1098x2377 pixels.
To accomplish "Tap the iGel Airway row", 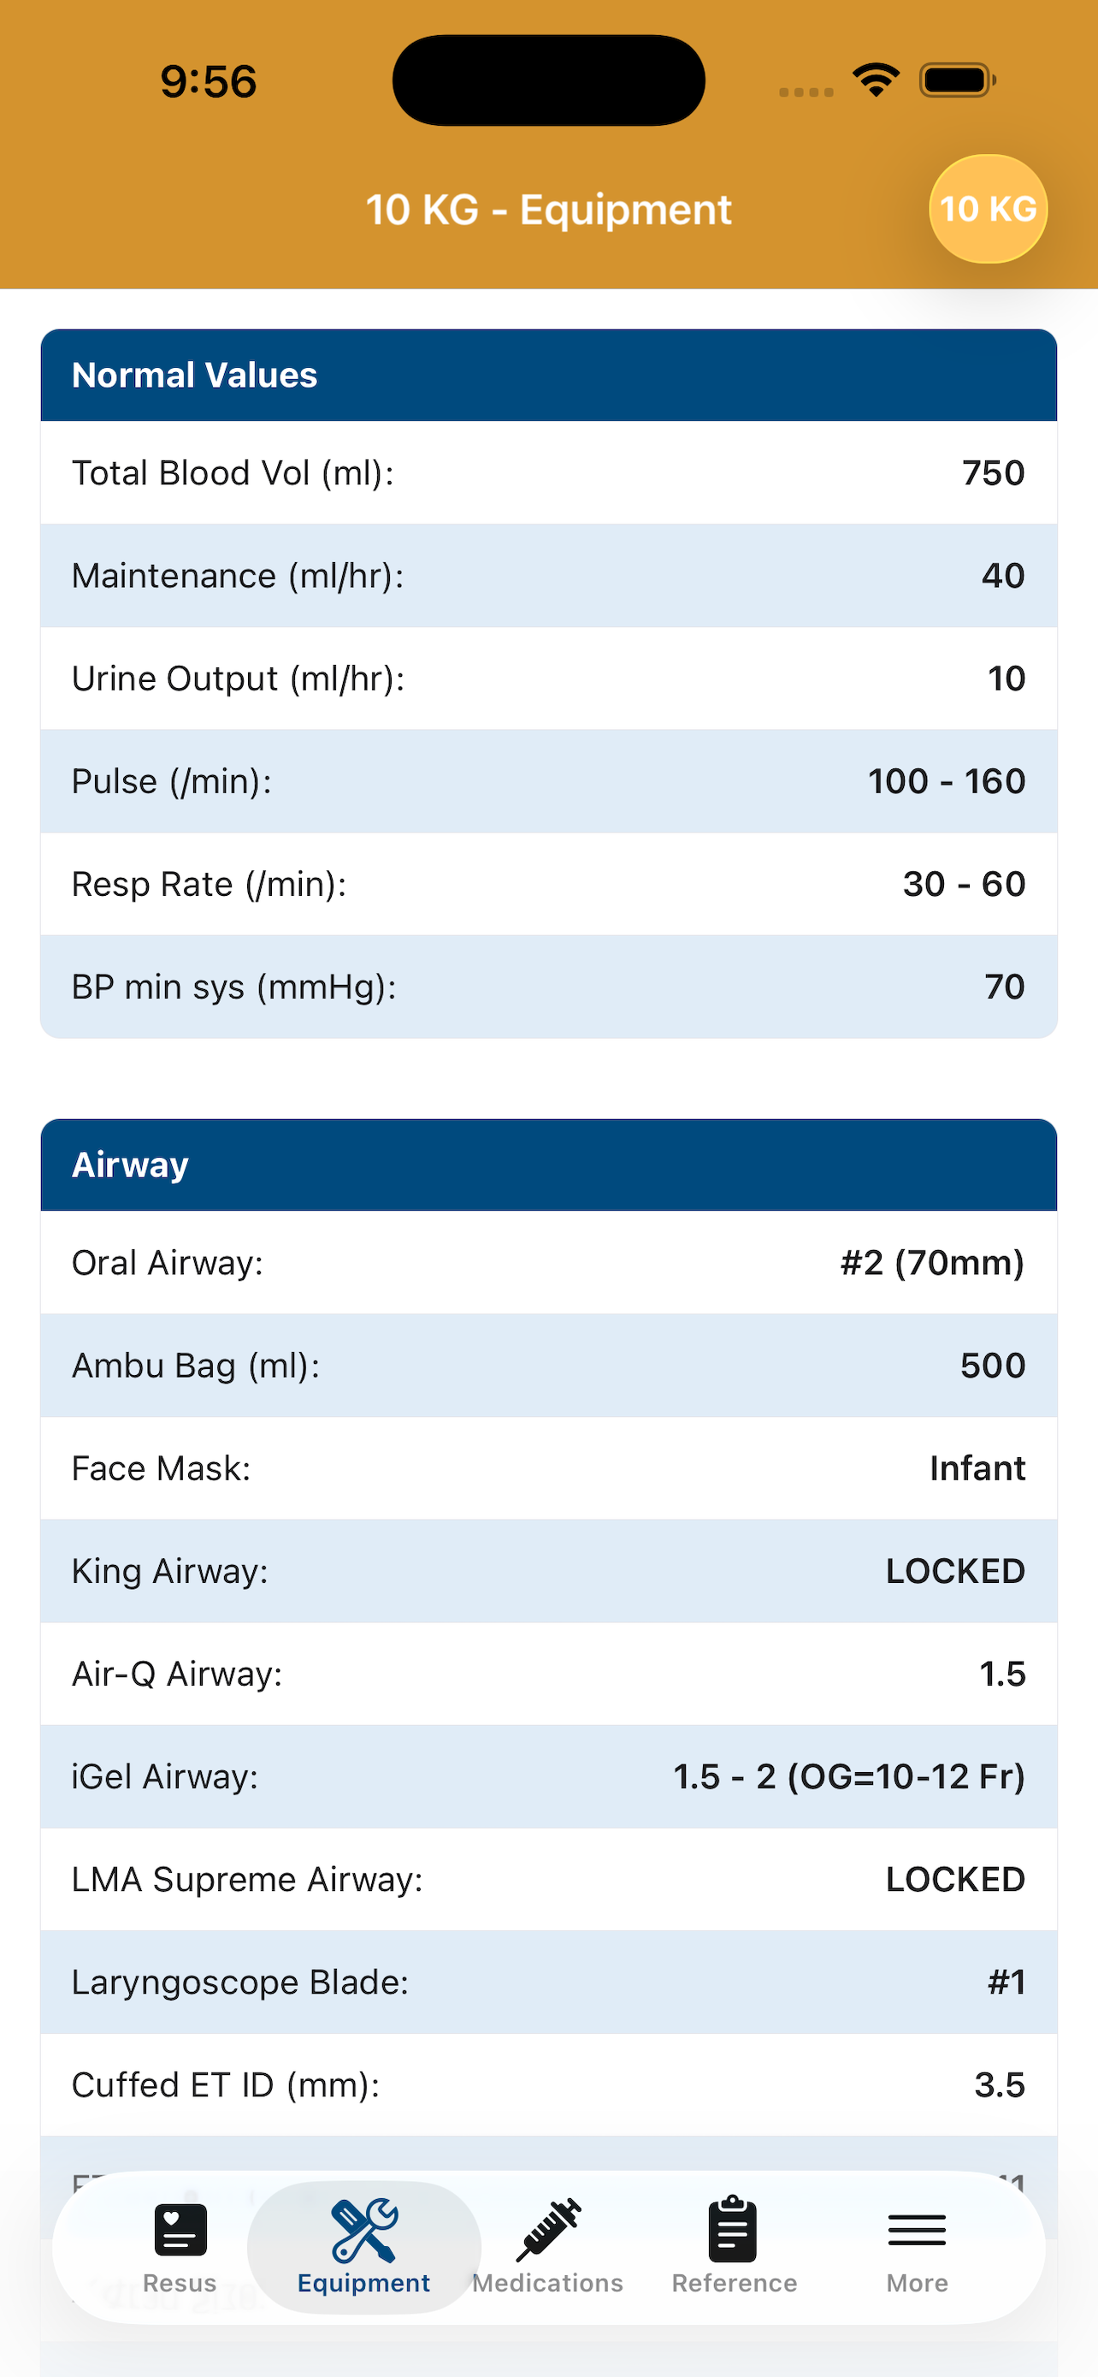I will pyautogui.click(x=548, y=1776).
